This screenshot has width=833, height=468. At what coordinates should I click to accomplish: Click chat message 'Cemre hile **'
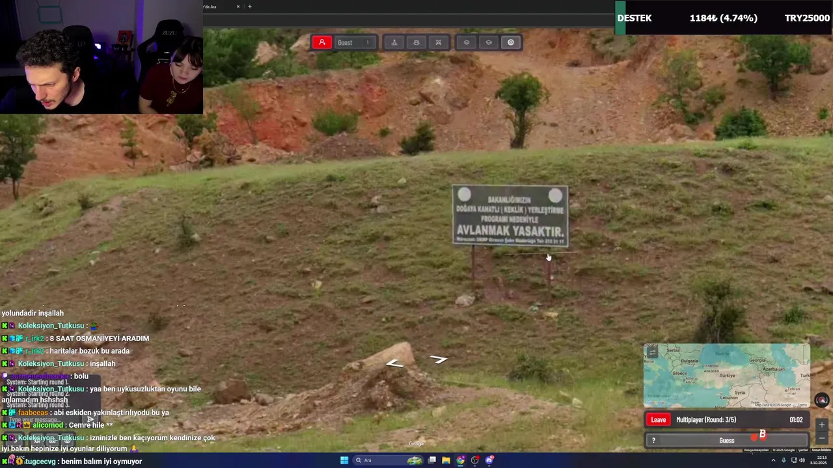[90, 425]
